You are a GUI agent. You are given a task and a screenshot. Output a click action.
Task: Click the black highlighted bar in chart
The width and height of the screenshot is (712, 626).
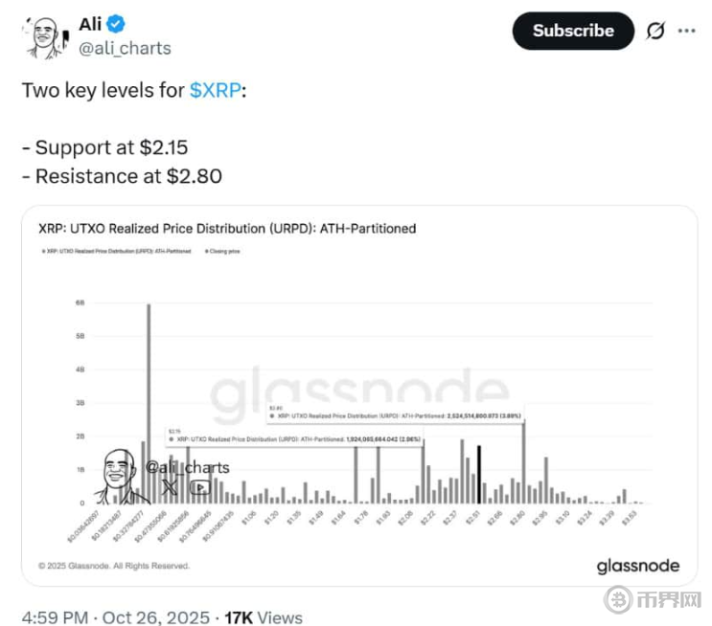pos(478,475)
